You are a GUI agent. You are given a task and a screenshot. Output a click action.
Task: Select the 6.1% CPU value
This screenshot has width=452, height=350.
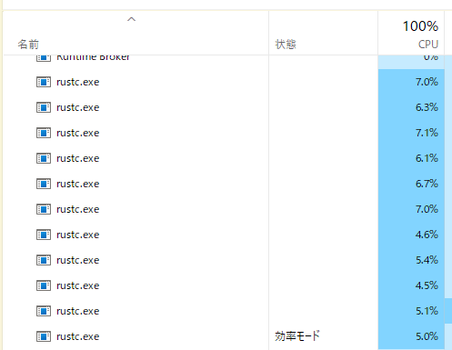pyautogui.click(x=427, y=158)
